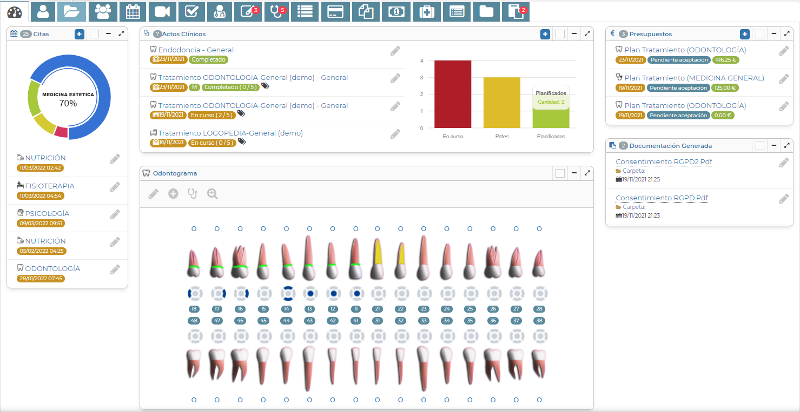Open the video camera tab

click(162, 11)
